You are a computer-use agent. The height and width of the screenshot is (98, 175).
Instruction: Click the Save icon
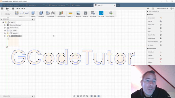pos(13,8)
